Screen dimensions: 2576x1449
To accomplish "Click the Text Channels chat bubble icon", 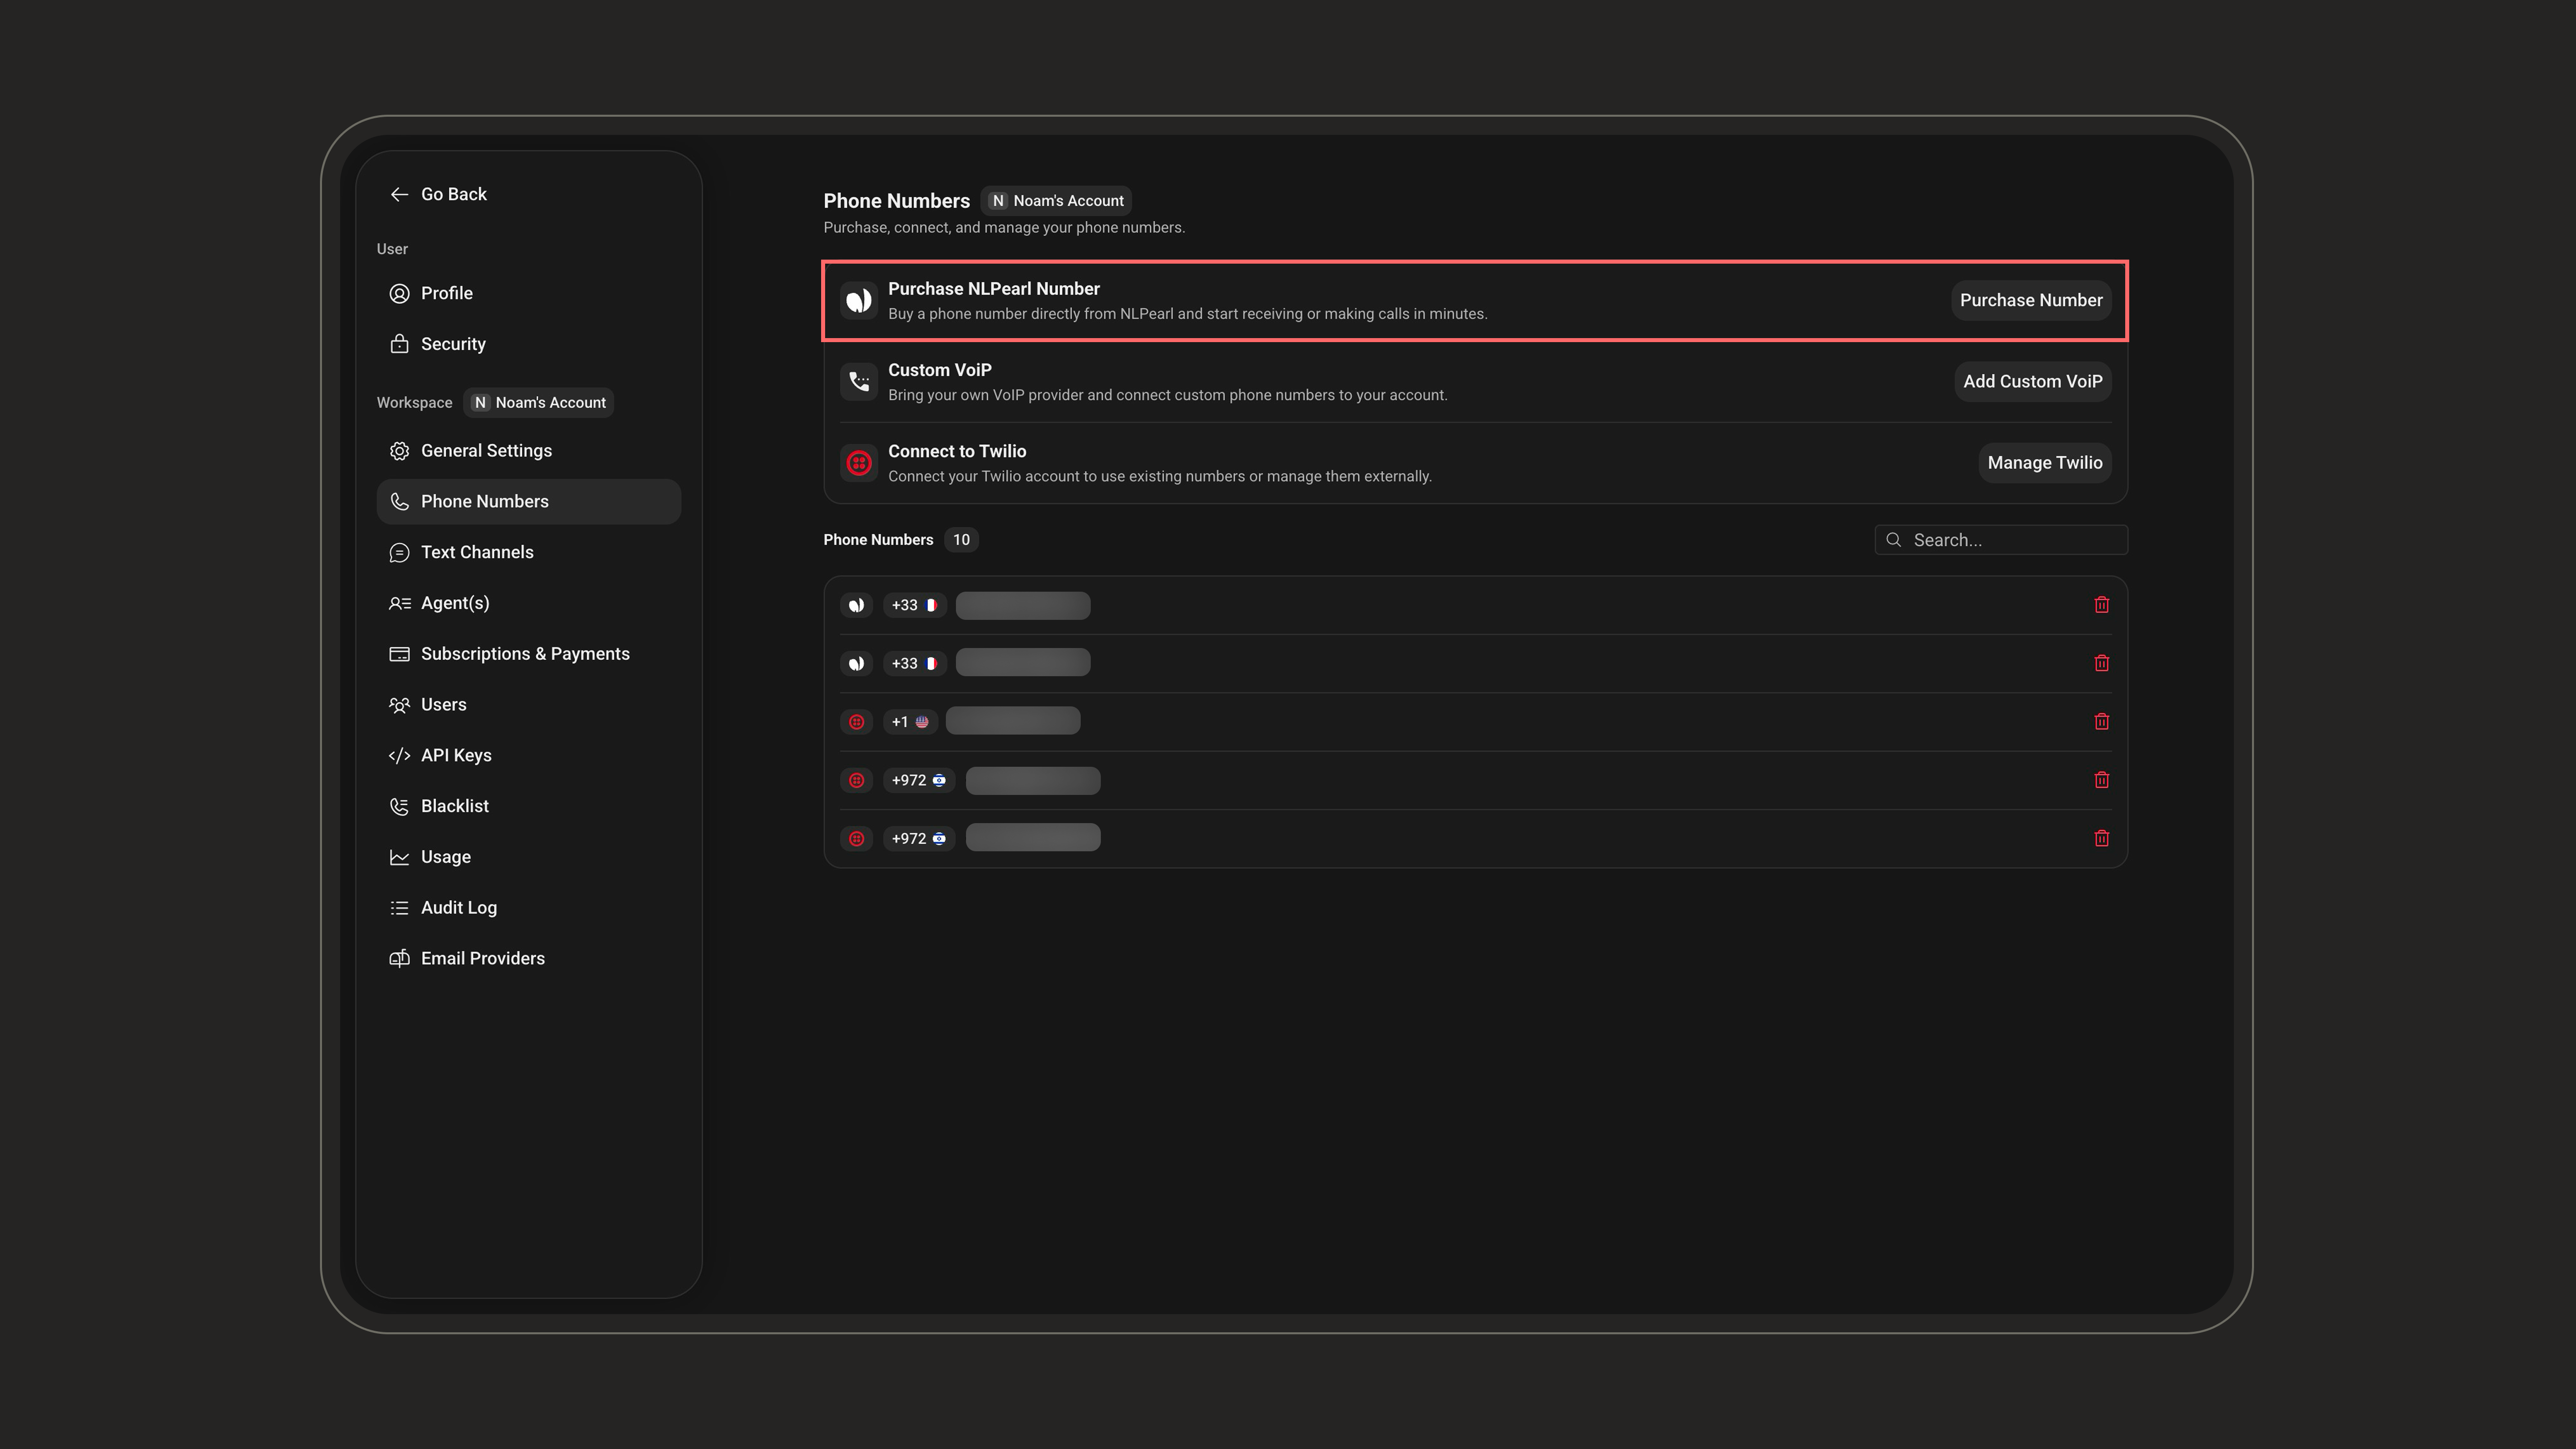I will click(x=399, y=552).
